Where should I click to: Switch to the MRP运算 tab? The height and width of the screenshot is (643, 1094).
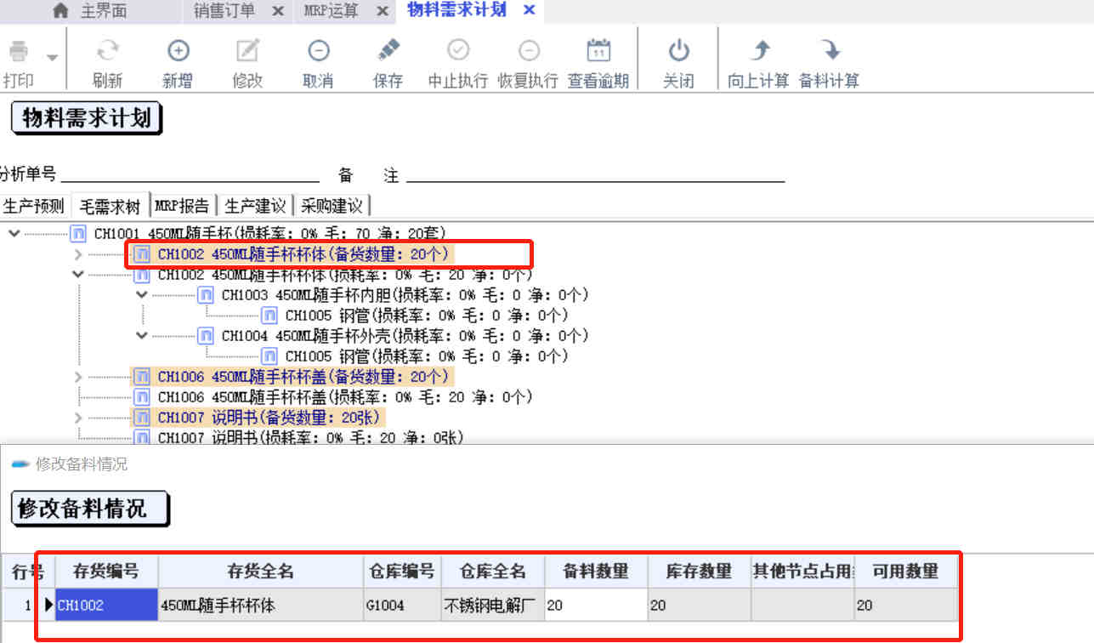click(x=331, y=11)
